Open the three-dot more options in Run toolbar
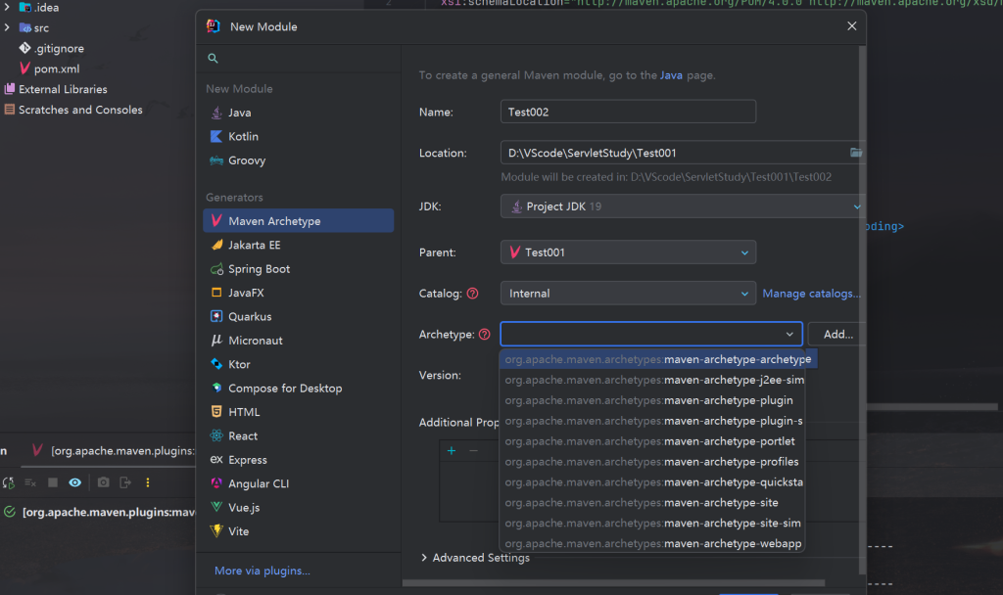The image size is (1003, 595). click(x=148, y=482)
